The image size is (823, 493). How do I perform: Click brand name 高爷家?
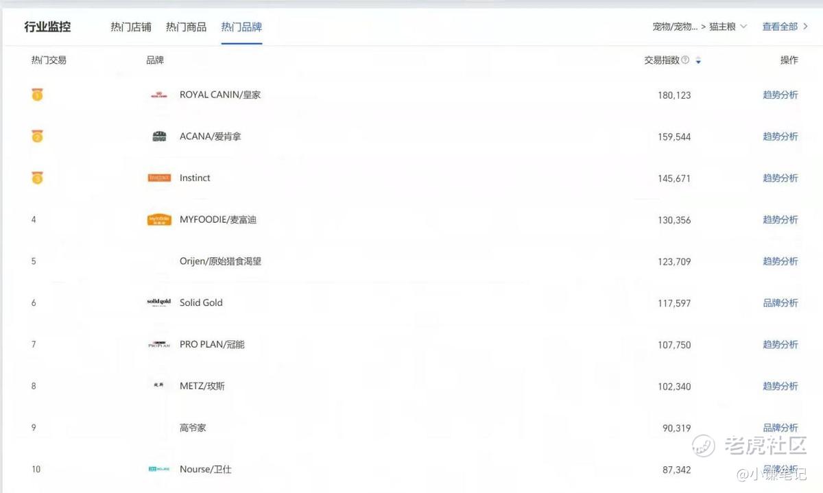[193, 428]
